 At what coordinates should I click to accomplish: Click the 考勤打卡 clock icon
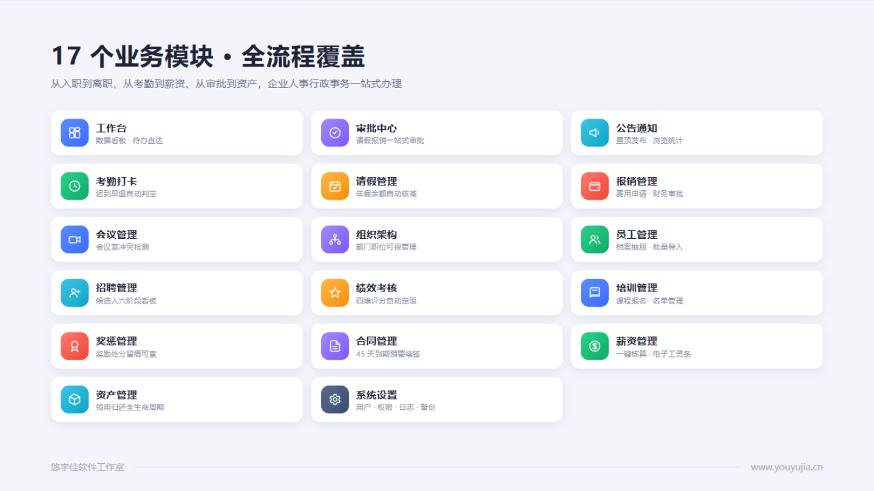click(x=75, y=186)
